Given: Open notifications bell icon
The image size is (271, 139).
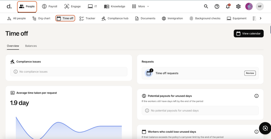Looking at the screenshot, I should click(228, 7).
